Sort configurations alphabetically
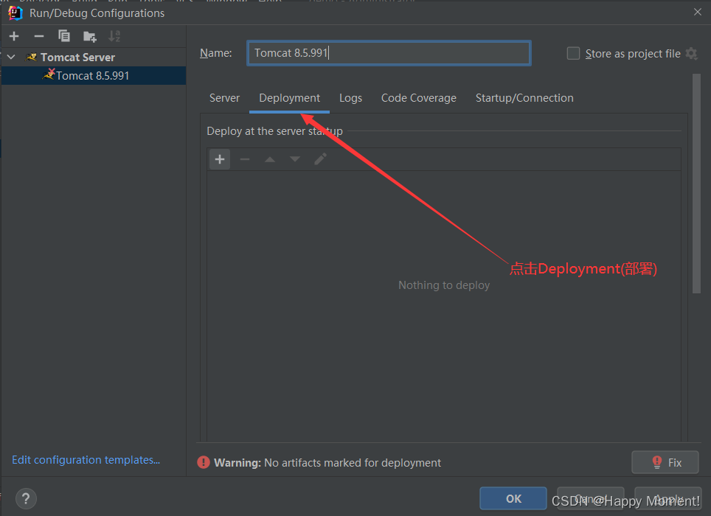The height and width of the screenshot is (516, 711). pos(114,36)
